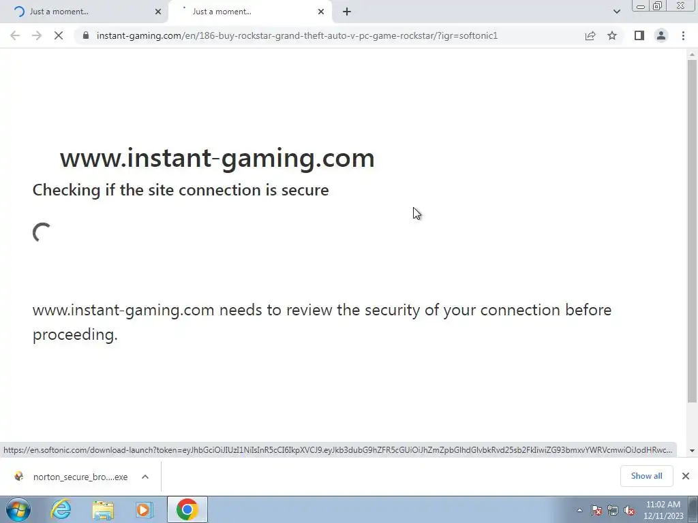Click the Show desktop strip
Viewport: 698px width, 523px height.
point(694,509)
